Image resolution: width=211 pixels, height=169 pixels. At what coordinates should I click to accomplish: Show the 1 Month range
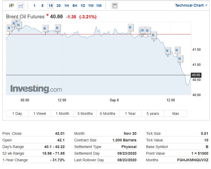tap(63, 114)
